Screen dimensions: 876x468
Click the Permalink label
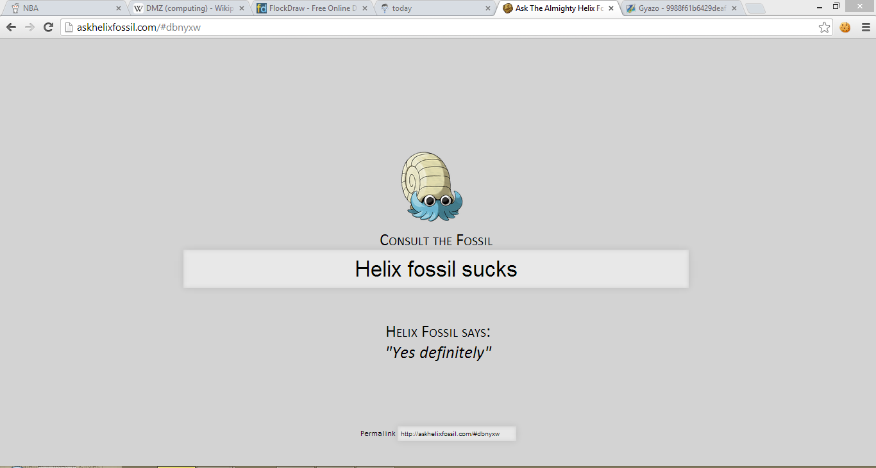[378, 433]
